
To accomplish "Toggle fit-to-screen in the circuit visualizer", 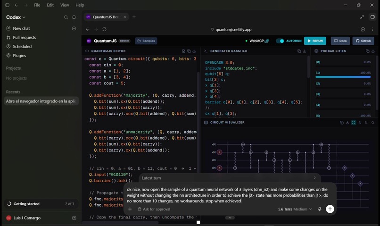I will pyautogui.click(x=354, y=123).
